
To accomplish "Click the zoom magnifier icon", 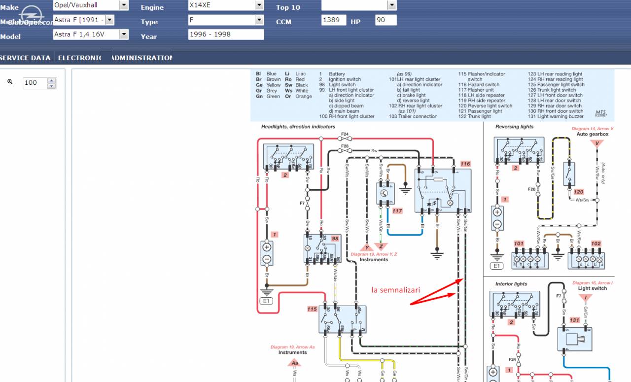I will [x=10, y=82].
